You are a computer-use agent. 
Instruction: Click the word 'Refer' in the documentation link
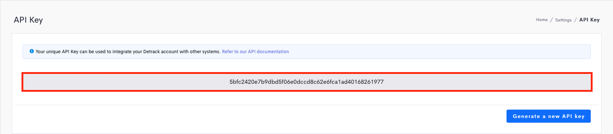pyautogui.click(x=228, y=52)
